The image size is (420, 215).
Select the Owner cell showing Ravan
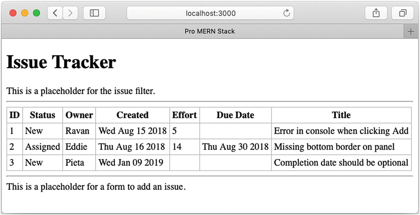77,131
